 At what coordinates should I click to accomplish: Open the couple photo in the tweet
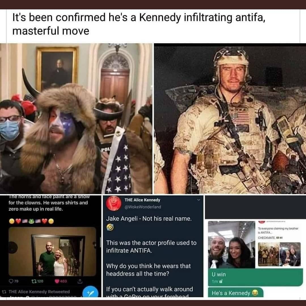coord(52,252)
